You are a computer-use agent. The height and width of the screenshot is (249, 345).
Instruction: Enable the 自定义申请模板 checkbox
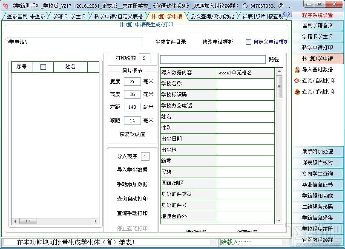248,42
